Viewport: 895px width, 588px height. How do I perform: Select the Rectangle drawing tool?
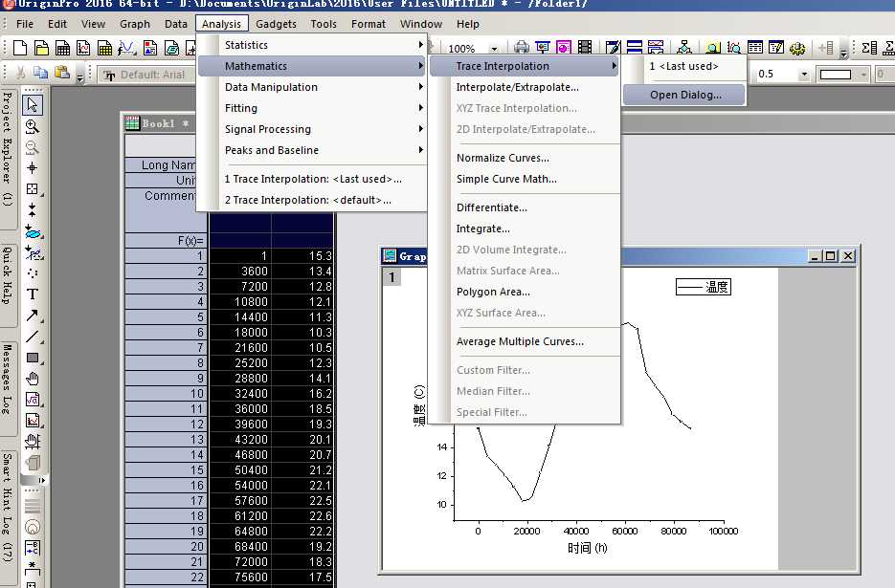tap(32, 358)
